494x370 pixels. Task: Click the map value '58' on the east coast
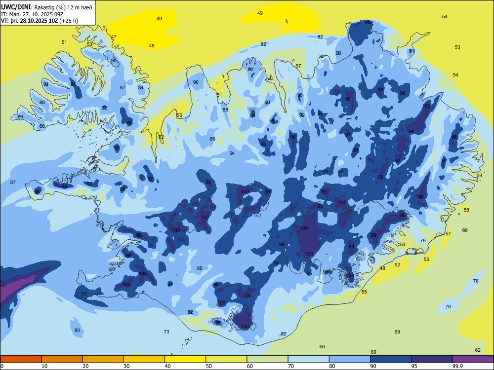pyautogui.click(x=466, y=210)
